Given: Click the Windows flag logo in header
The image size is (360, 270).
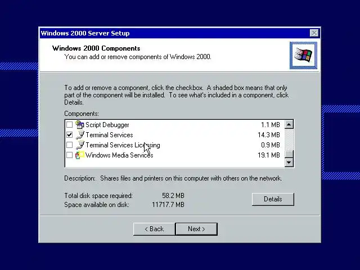Looking at the screenshot, I should click(x=303, y=55).
